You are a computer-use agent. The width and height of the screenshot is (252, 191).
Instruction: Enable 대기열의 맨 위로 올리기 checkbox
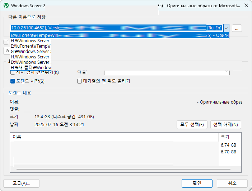tap(80, 81)
